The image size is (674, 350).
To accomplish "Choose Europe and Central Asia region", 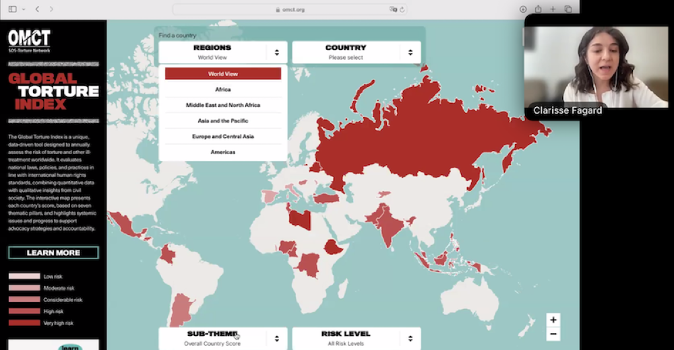I will (222, 136).
